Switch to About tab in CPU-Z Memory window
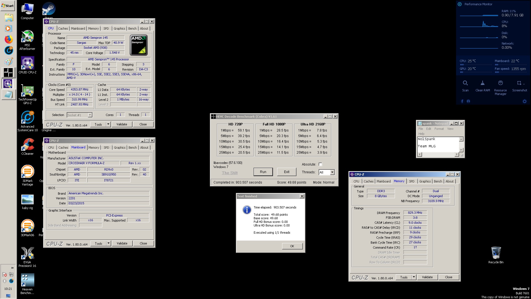531x299 pixels. 449,181
